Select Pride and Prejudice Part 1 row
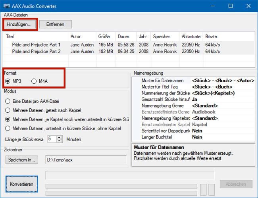 36,45
